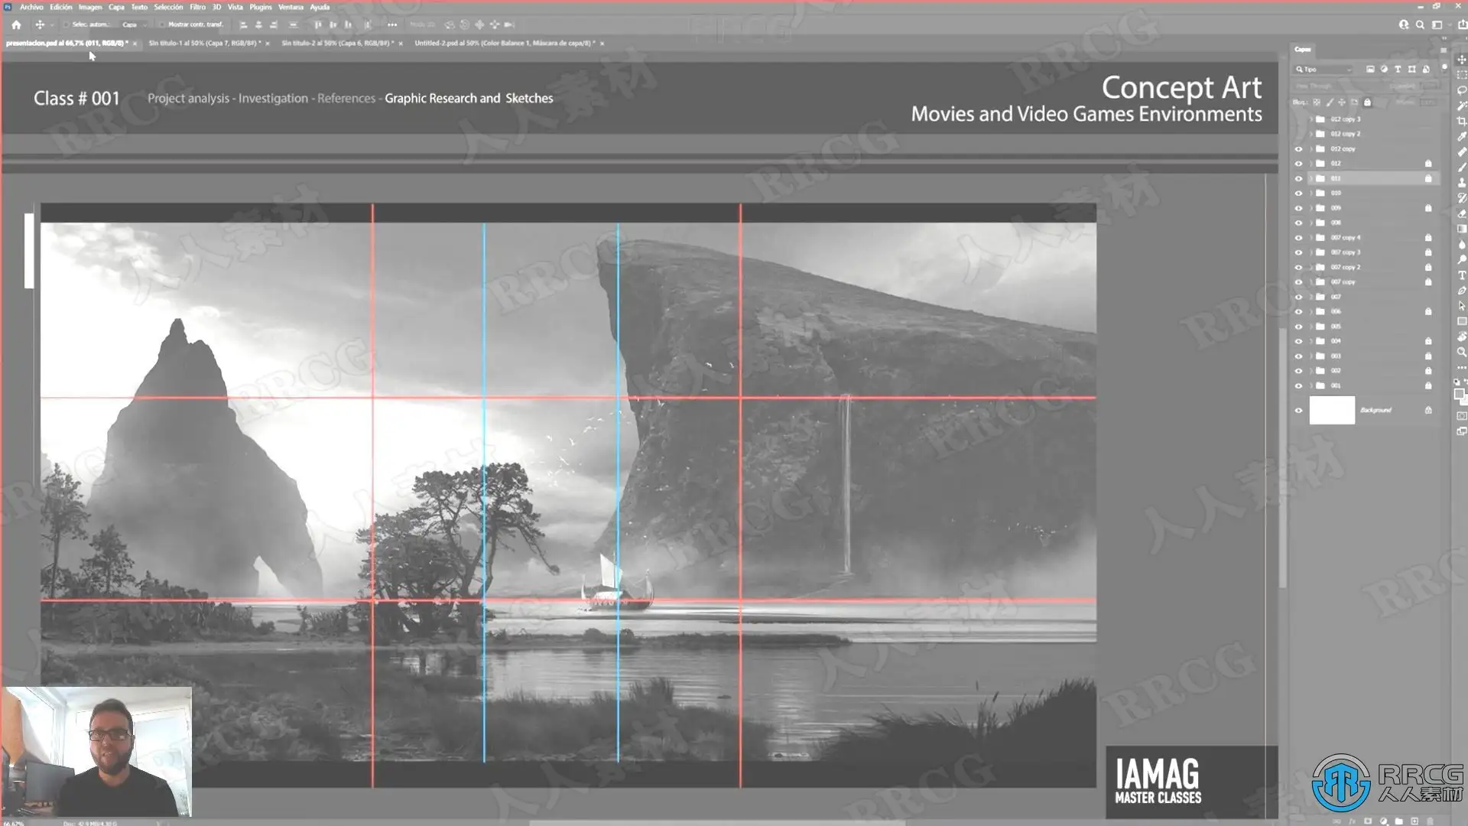Select the Gradient tool
This screenshot has width=1468, height=826.
click(1462, 229)
